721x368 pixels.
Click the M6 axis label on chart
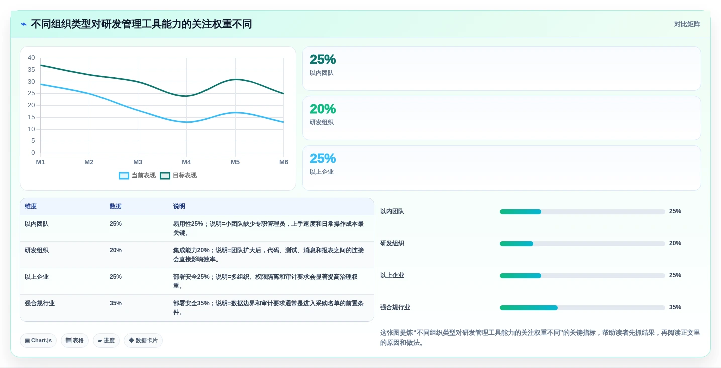[284, 162]
